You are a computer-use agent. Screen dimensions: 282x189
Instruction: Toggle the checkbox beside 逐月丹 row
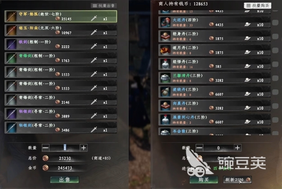(275, 50)
